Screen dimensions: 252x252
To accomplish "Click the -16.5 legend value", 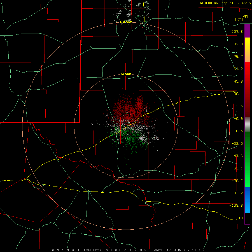I will (x=237, y=131).
